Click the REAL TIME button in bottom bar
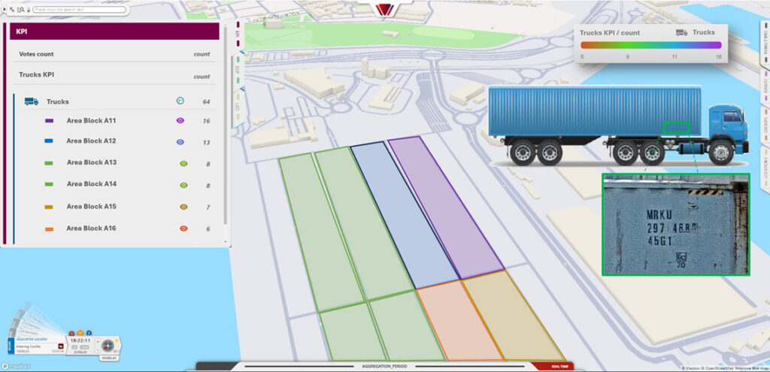This screenshot has width=770, height=372. 559,366
